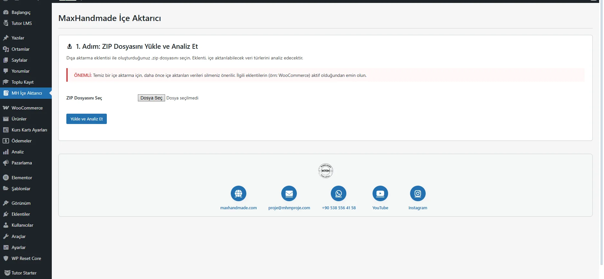Screen dimensions: 604x279
Task: Click the Şablonlar folder icon
Action: click(x=6, y=189)
